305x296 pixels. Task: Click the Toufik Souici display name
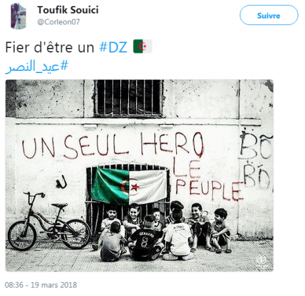coord(68,10)
